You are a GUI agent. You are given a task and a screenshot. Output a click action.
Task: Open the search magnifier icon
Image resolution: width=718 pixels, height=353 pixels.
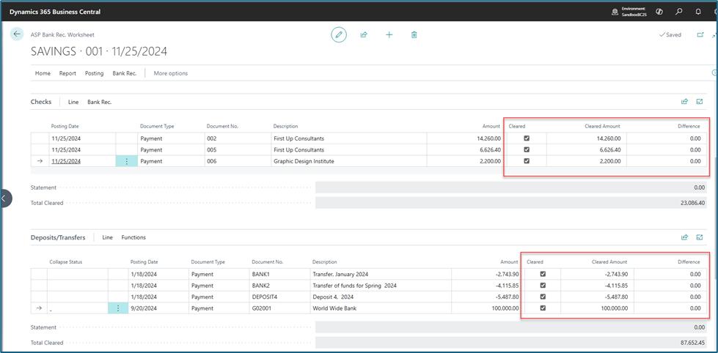(x=679, y=12)
